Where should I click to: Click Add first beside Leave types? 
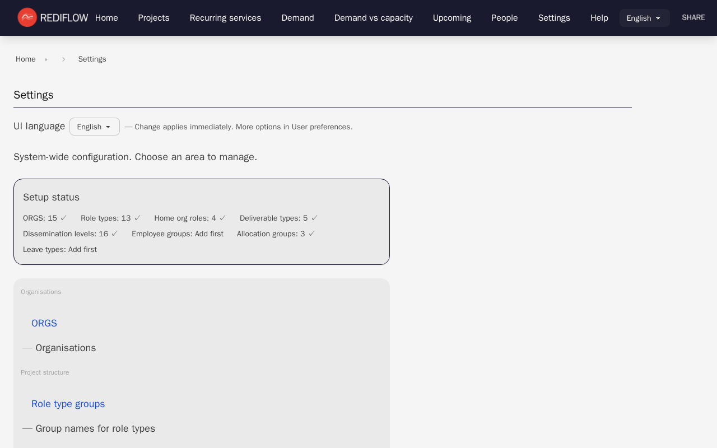coord(82,249)
